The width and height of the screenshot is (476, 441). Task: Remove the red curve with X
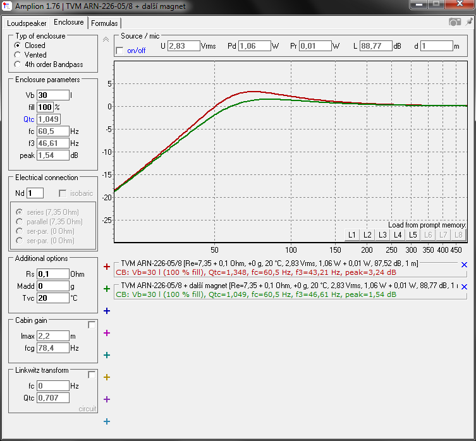click(464, 265)
